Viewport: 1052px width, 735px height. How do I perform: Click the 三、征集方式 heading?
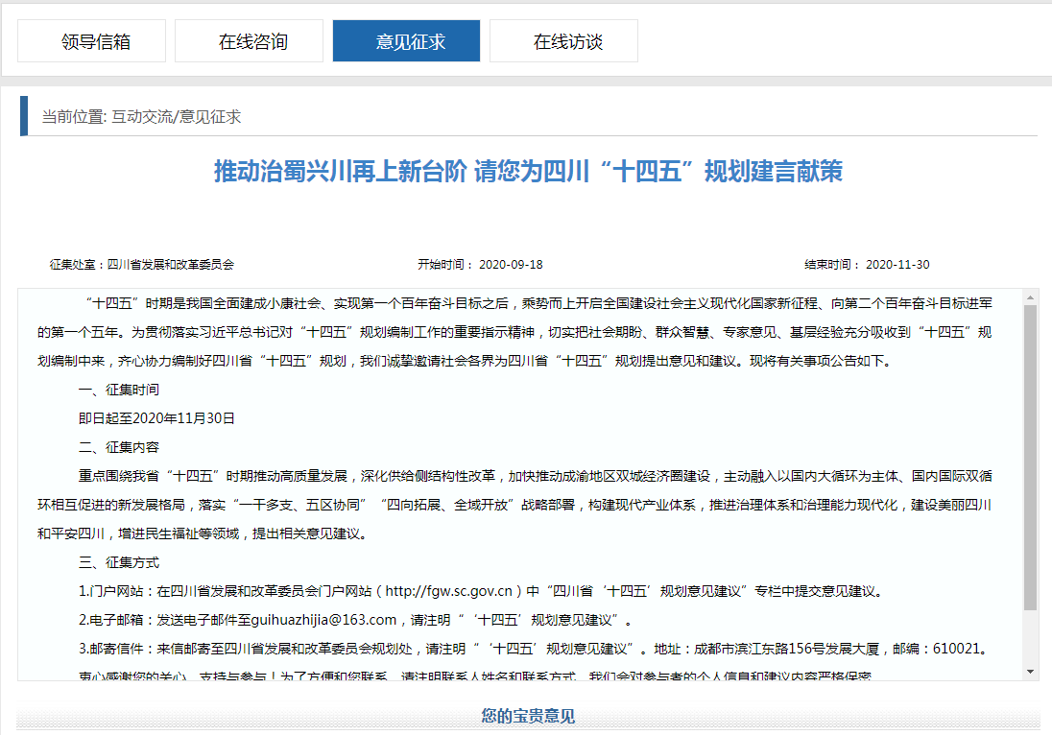[119, 561]
